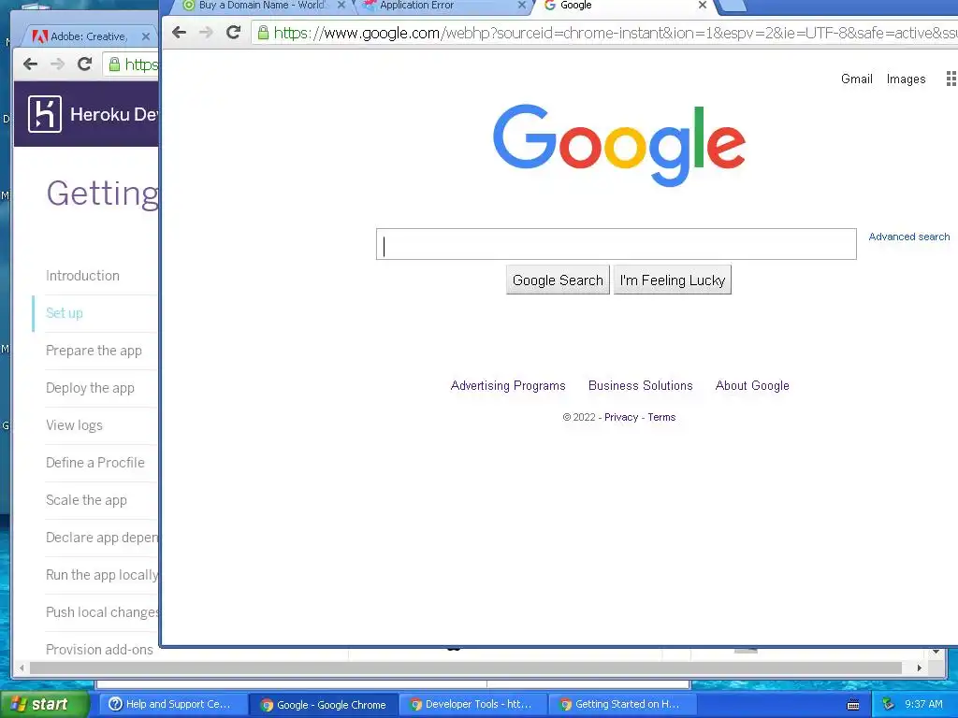Image resolution: width=958 pixels, height=718 pixels.
Task: Open the Advanced search link
Action: (909, 237)
